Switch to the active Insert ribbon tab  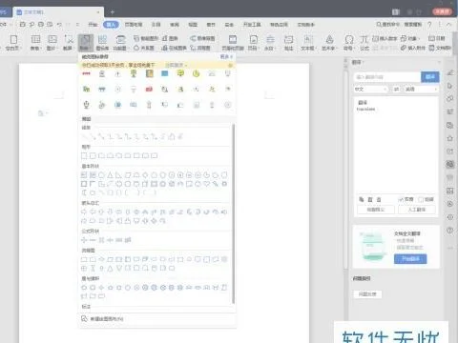[111, 25]
